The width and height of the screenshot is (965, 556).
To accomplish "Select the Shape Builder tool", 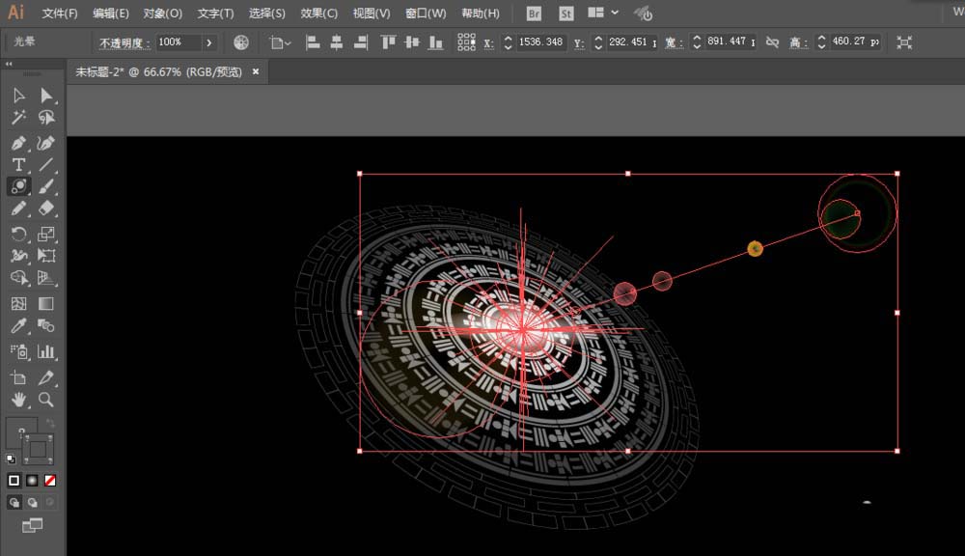I will pos(18,278).
